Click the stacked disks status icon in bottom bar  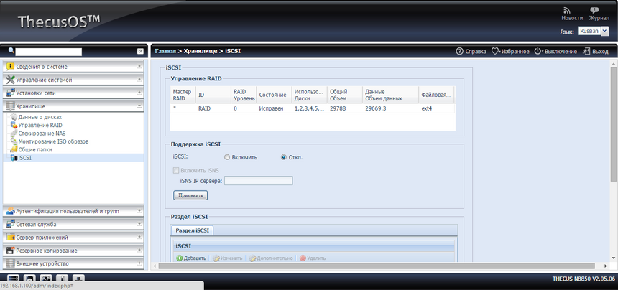coord(14,279)
